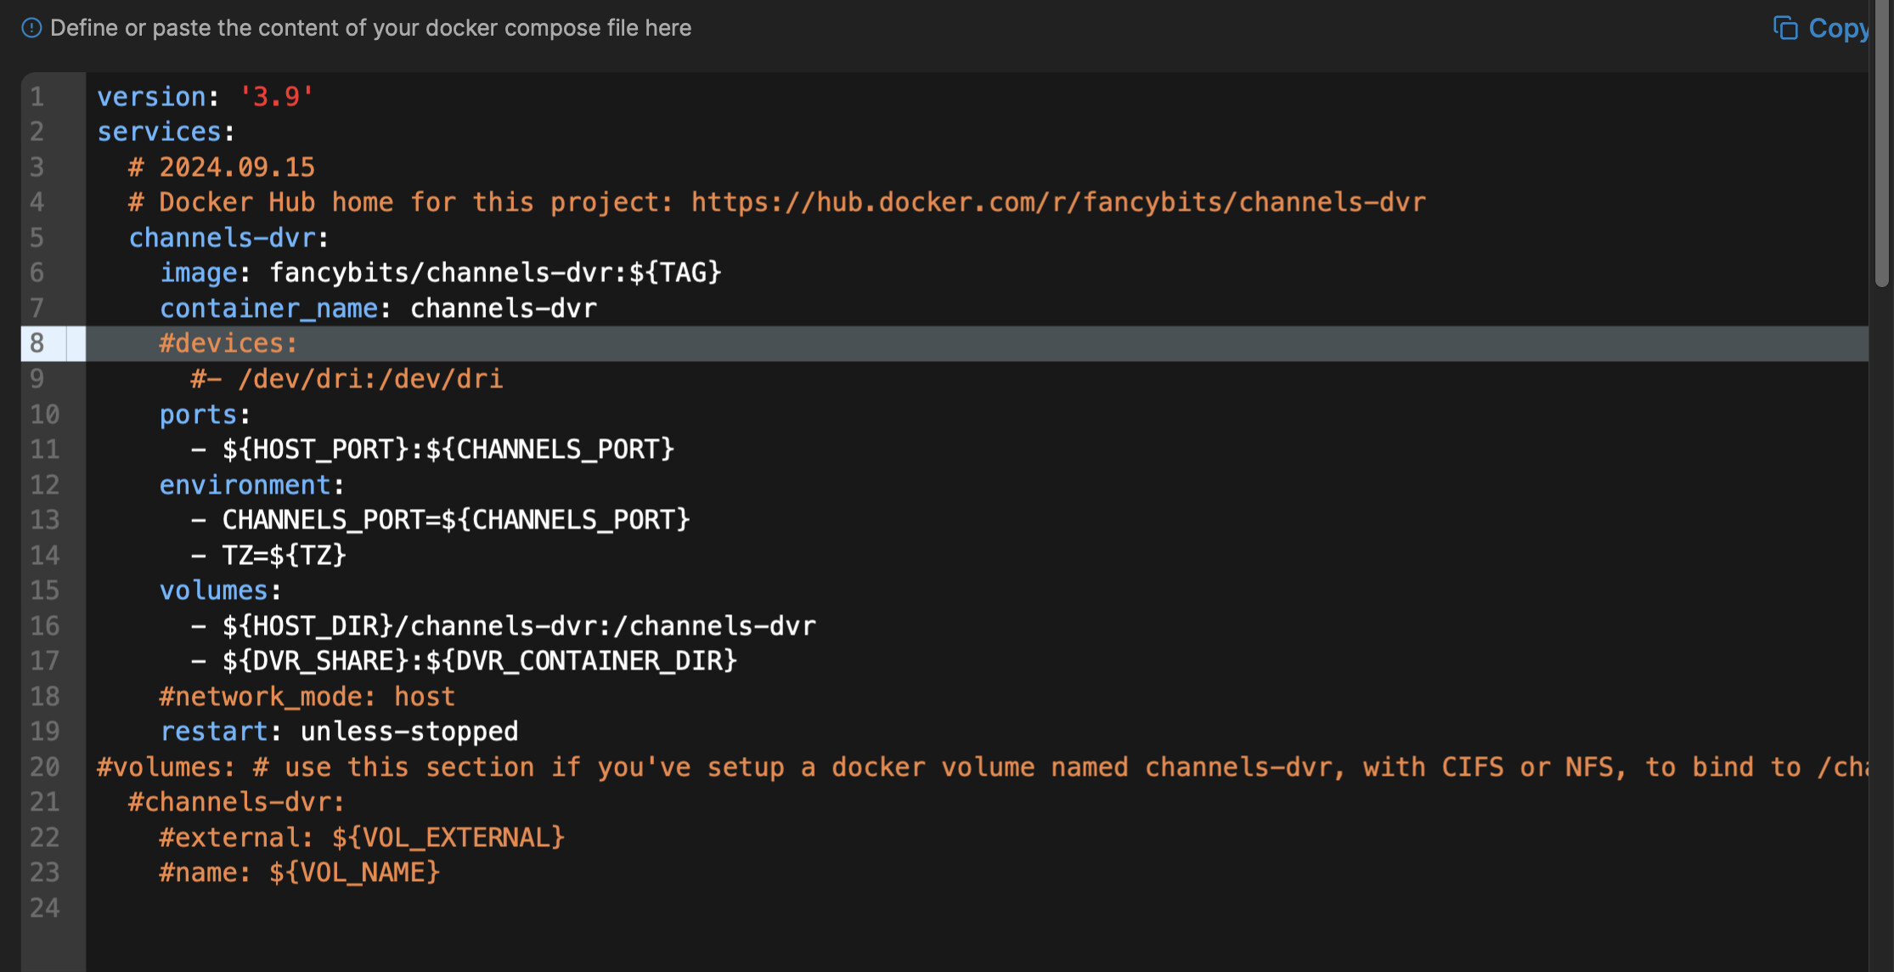Click line number 24 in the gutter
The width and height of the screenshot is (1894, 972).
click(44, 908)
